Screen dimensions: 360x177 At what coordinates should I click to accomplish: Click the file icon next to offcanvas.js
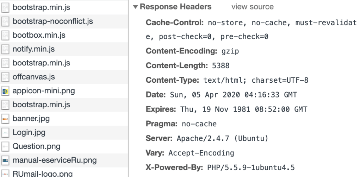[5, 77]
